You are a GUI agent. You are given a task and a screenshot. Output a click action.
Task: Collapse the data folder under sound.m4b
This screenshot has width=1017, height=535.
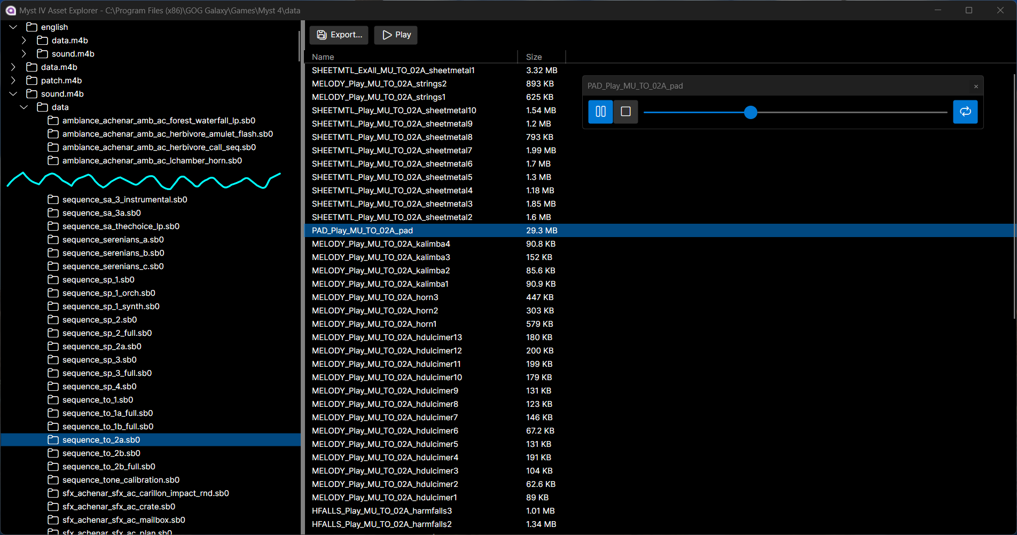(x=24, y=107)
